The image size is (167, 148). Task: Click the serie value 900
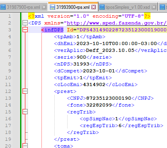click(81, 57)
